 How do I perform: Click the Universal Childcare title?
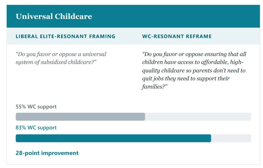pyautogui.click(x=54, y=16)
